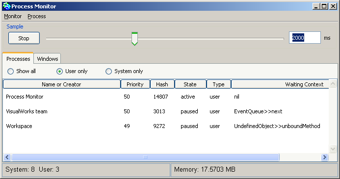Sort by Type column header
Image resolution: width=340 pixels, height=179 pixels.
pos(219,84)
